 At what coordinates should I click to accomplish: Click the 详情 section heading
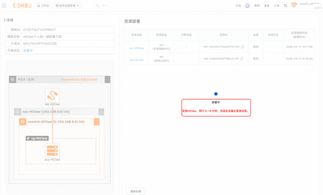click(10, 20)
